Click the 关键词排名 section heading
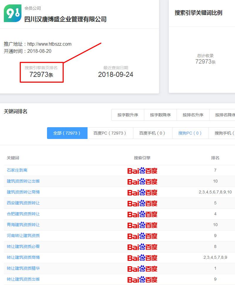The width and height of the screenshot is (235, 285). click(16, 111)
